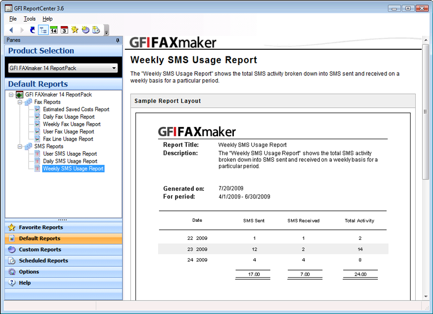Open Estimated Saved Costs Report
Image resolution: width=433 pixels, height=314 pixels.
click(76, 110)
